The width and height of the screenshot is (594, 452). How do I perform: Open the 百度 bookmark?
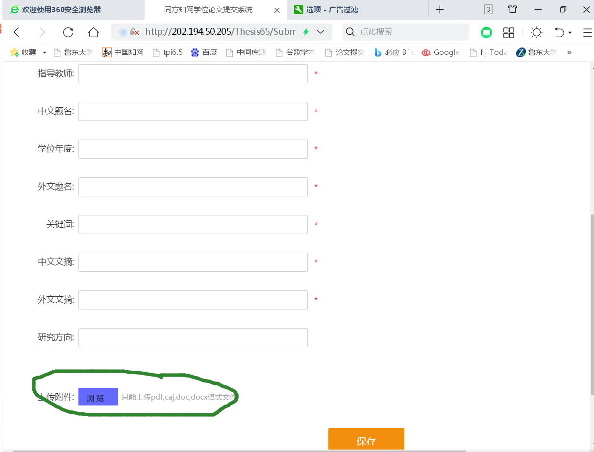click(x=204, y=52)
